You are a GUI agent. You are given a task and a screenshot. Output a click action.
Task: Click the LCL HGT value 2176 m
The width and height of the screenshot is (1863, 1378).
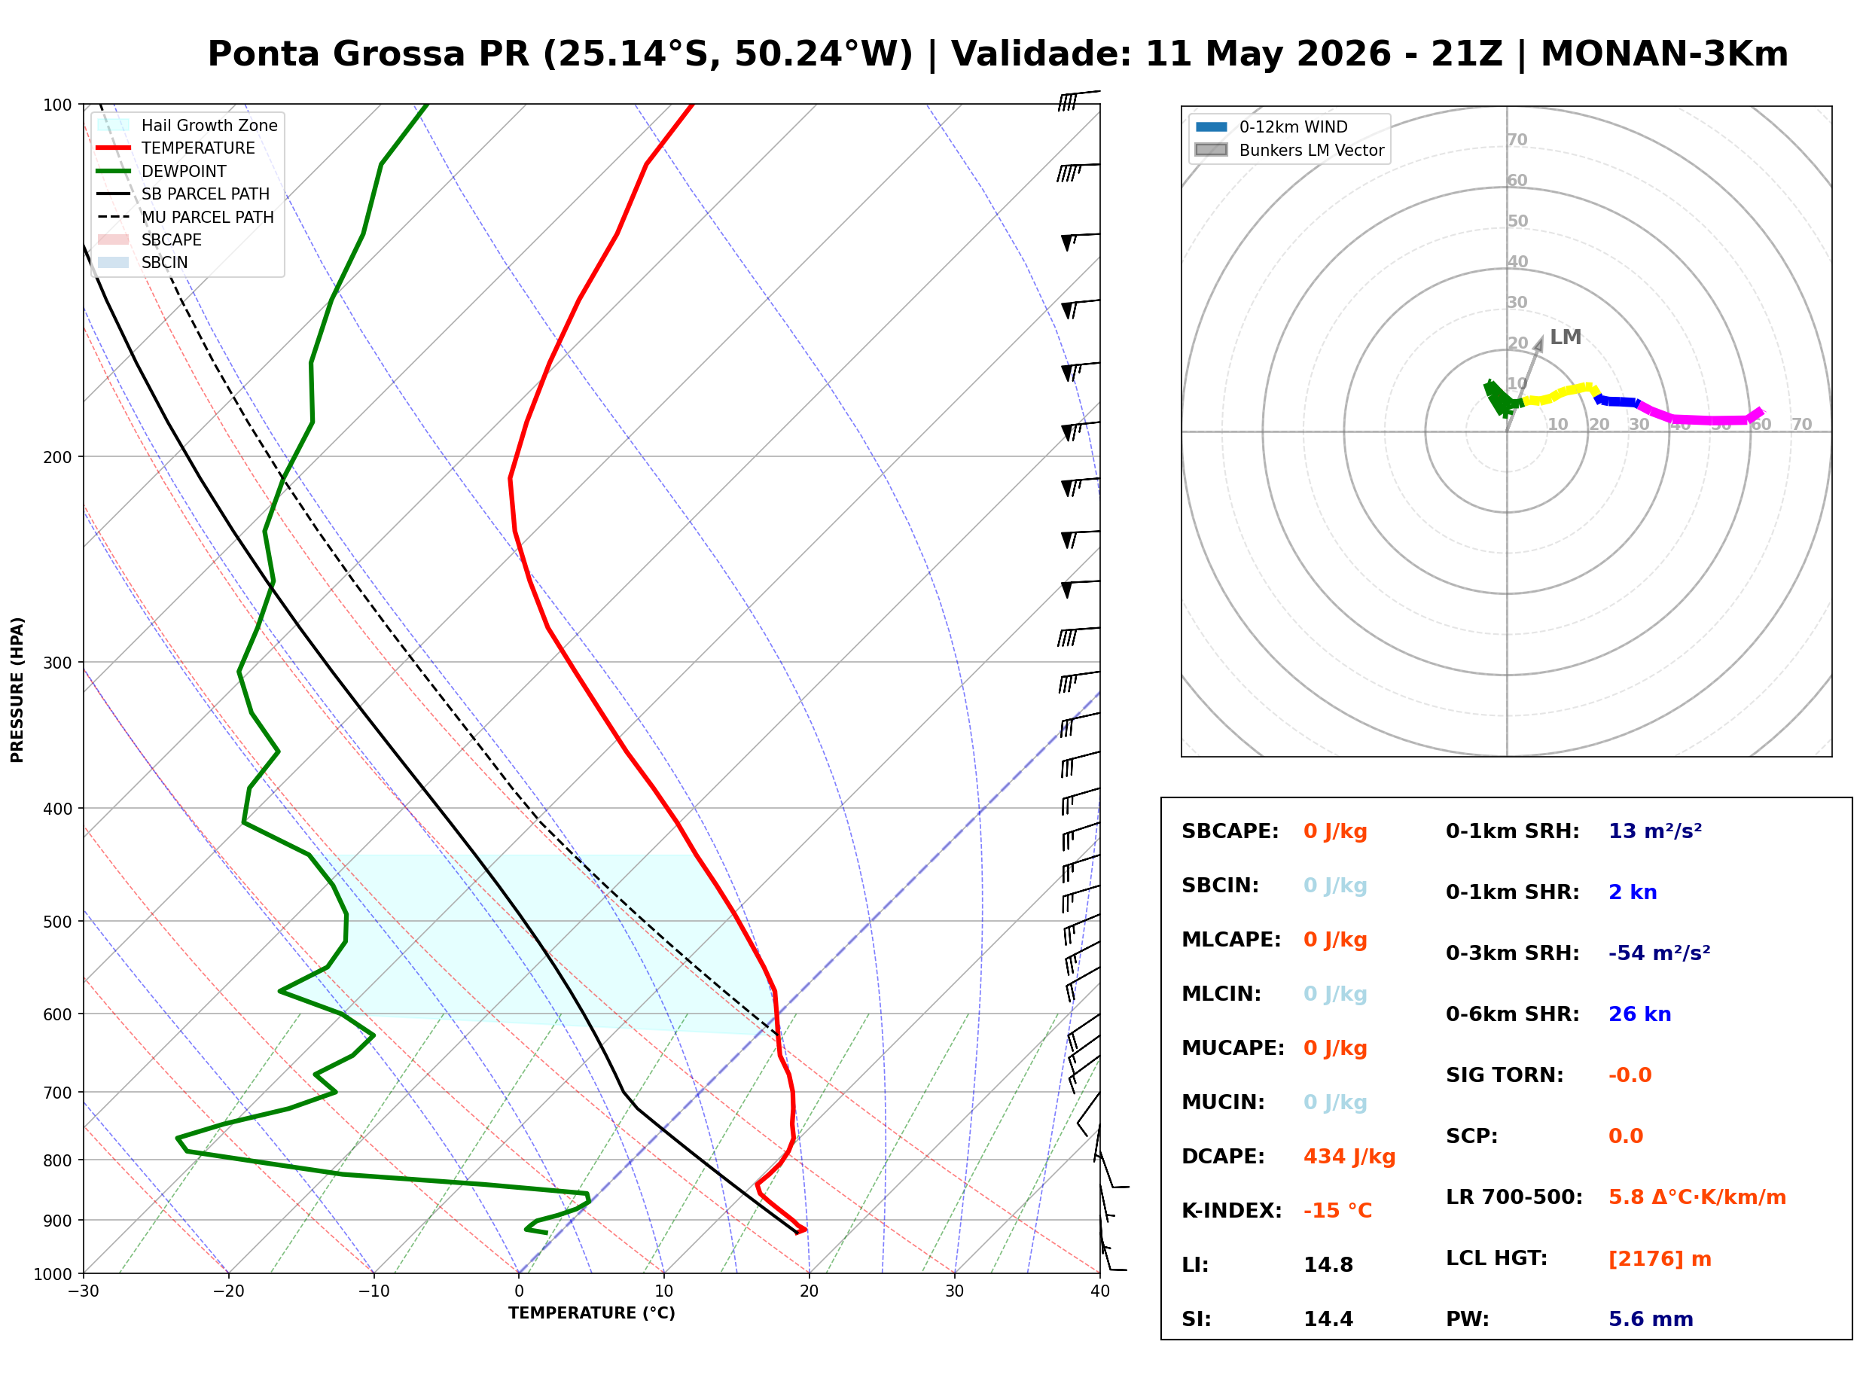click(1660, 1259)
